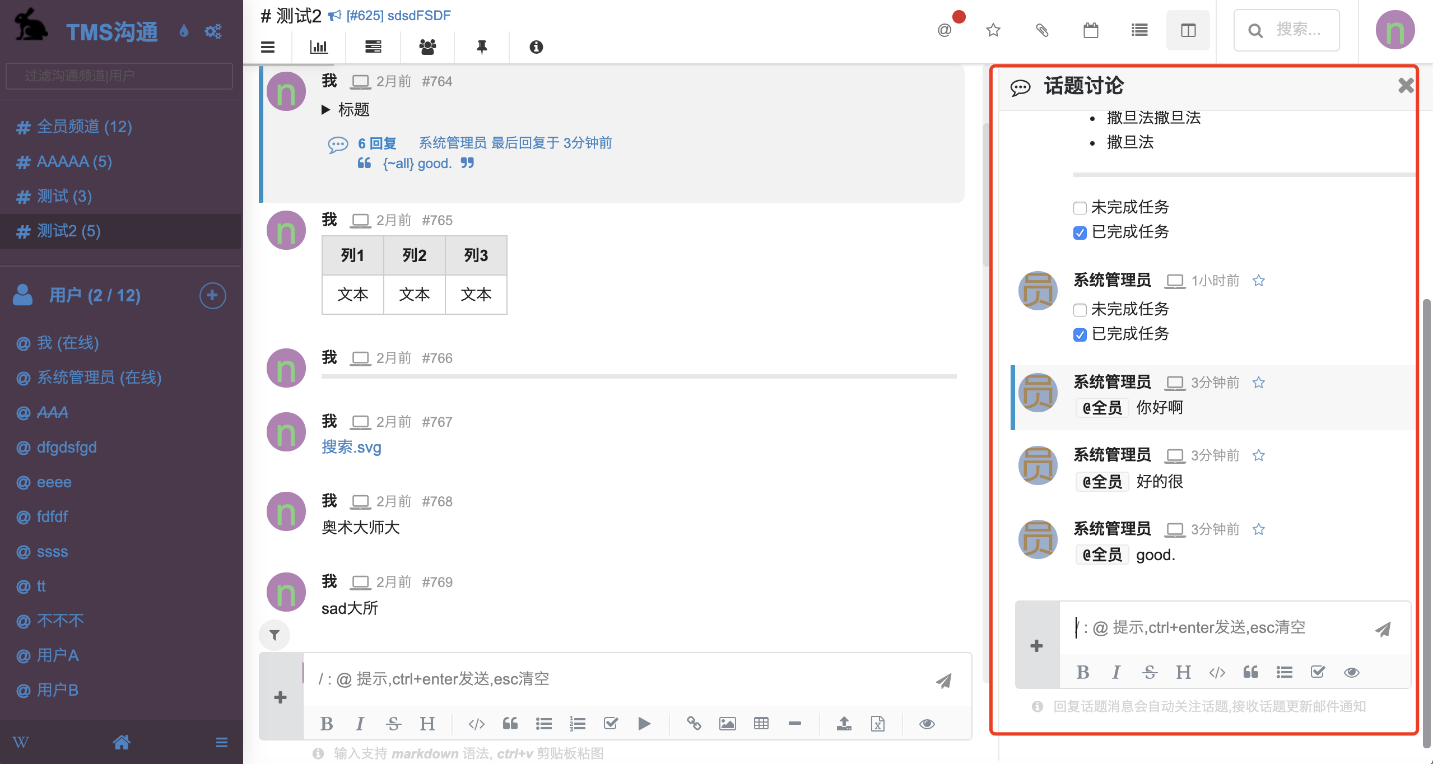Open [#625] sdsdFSDF announcement link

pyautogui.click(x=398, y=16)
